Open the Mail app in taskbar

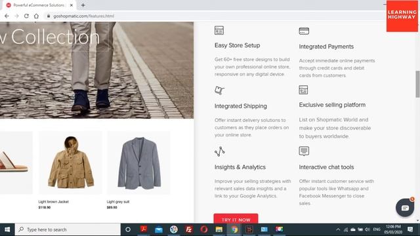[x=159, y=229]
